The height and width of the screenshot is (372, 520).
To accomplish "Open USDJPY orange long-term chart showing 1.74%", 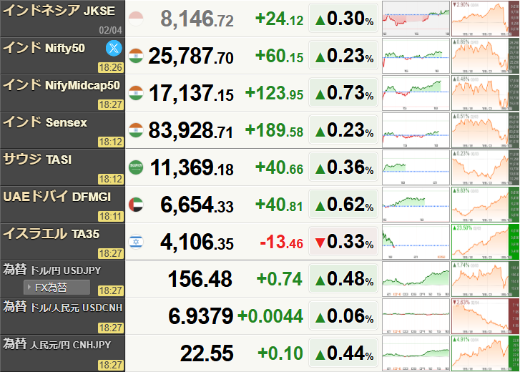I will (486, 279).
